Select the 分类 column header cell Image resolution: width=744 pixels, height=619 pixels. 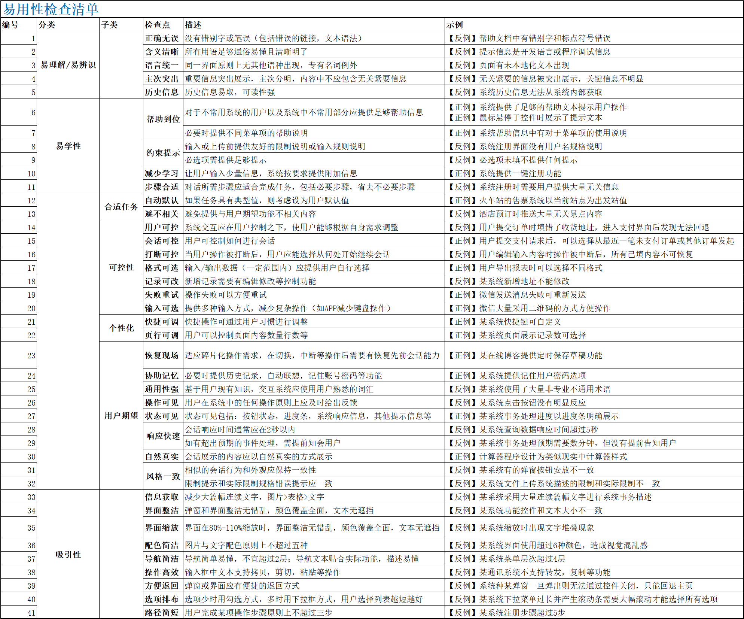47,25
